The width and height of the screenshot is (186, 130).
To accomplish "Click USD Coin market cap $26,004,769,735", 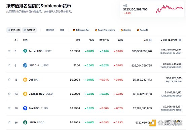I will (142, 66).
